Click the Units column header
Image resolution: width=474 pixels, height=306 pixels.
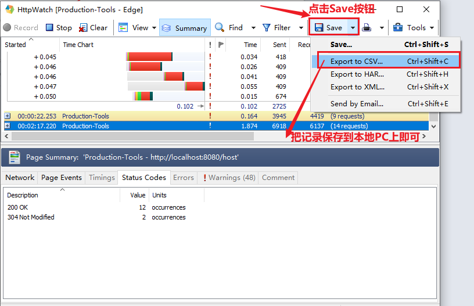(176, 195)
